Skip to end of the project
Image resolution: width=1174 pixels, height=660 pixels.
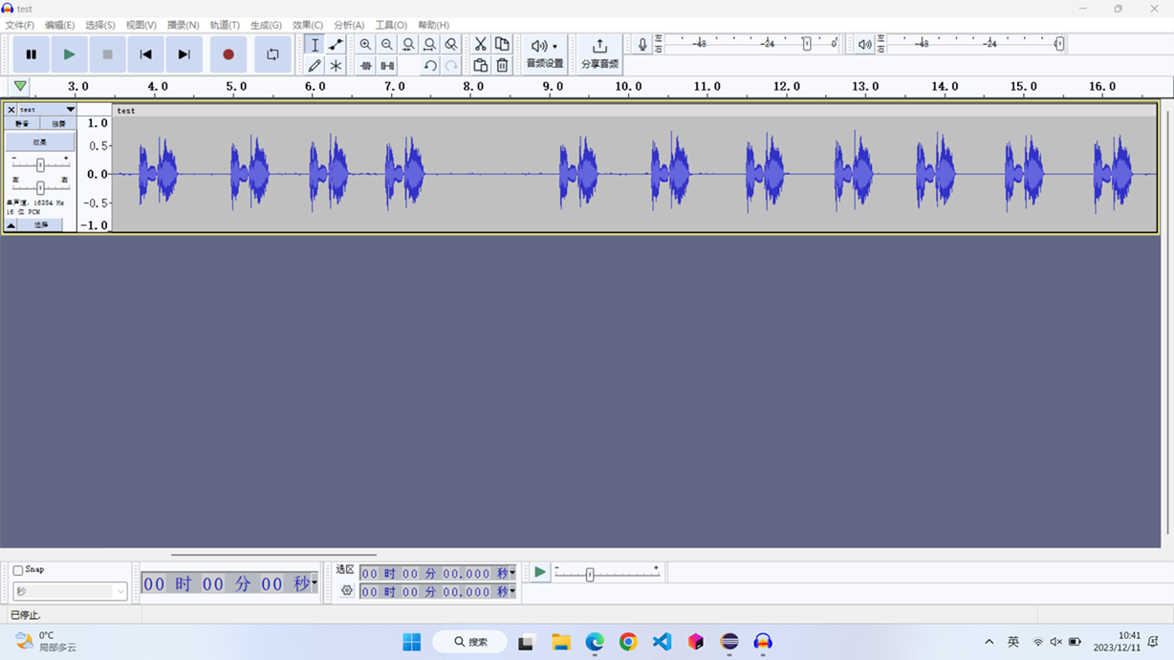[x=184, y=54]
